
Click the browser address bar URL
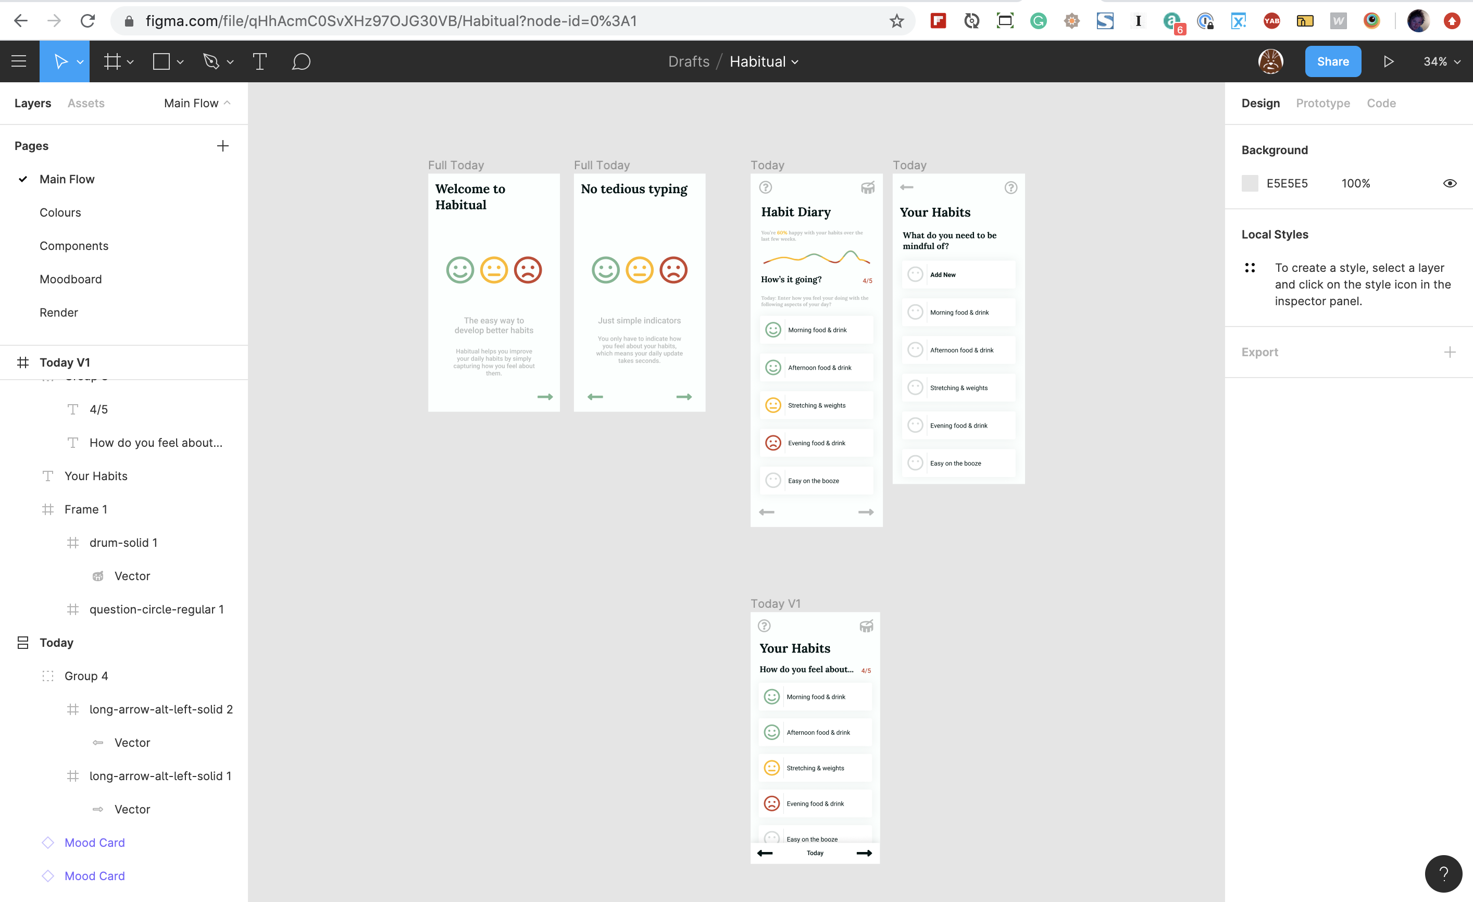[x=392, y=21]
